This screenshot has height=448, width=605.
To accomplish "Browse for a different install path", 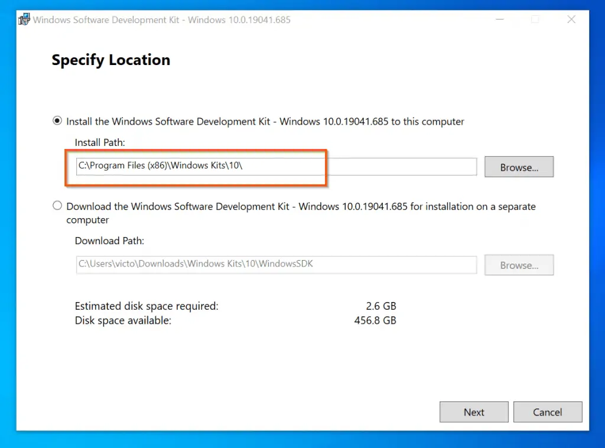I will pos(519,167).
